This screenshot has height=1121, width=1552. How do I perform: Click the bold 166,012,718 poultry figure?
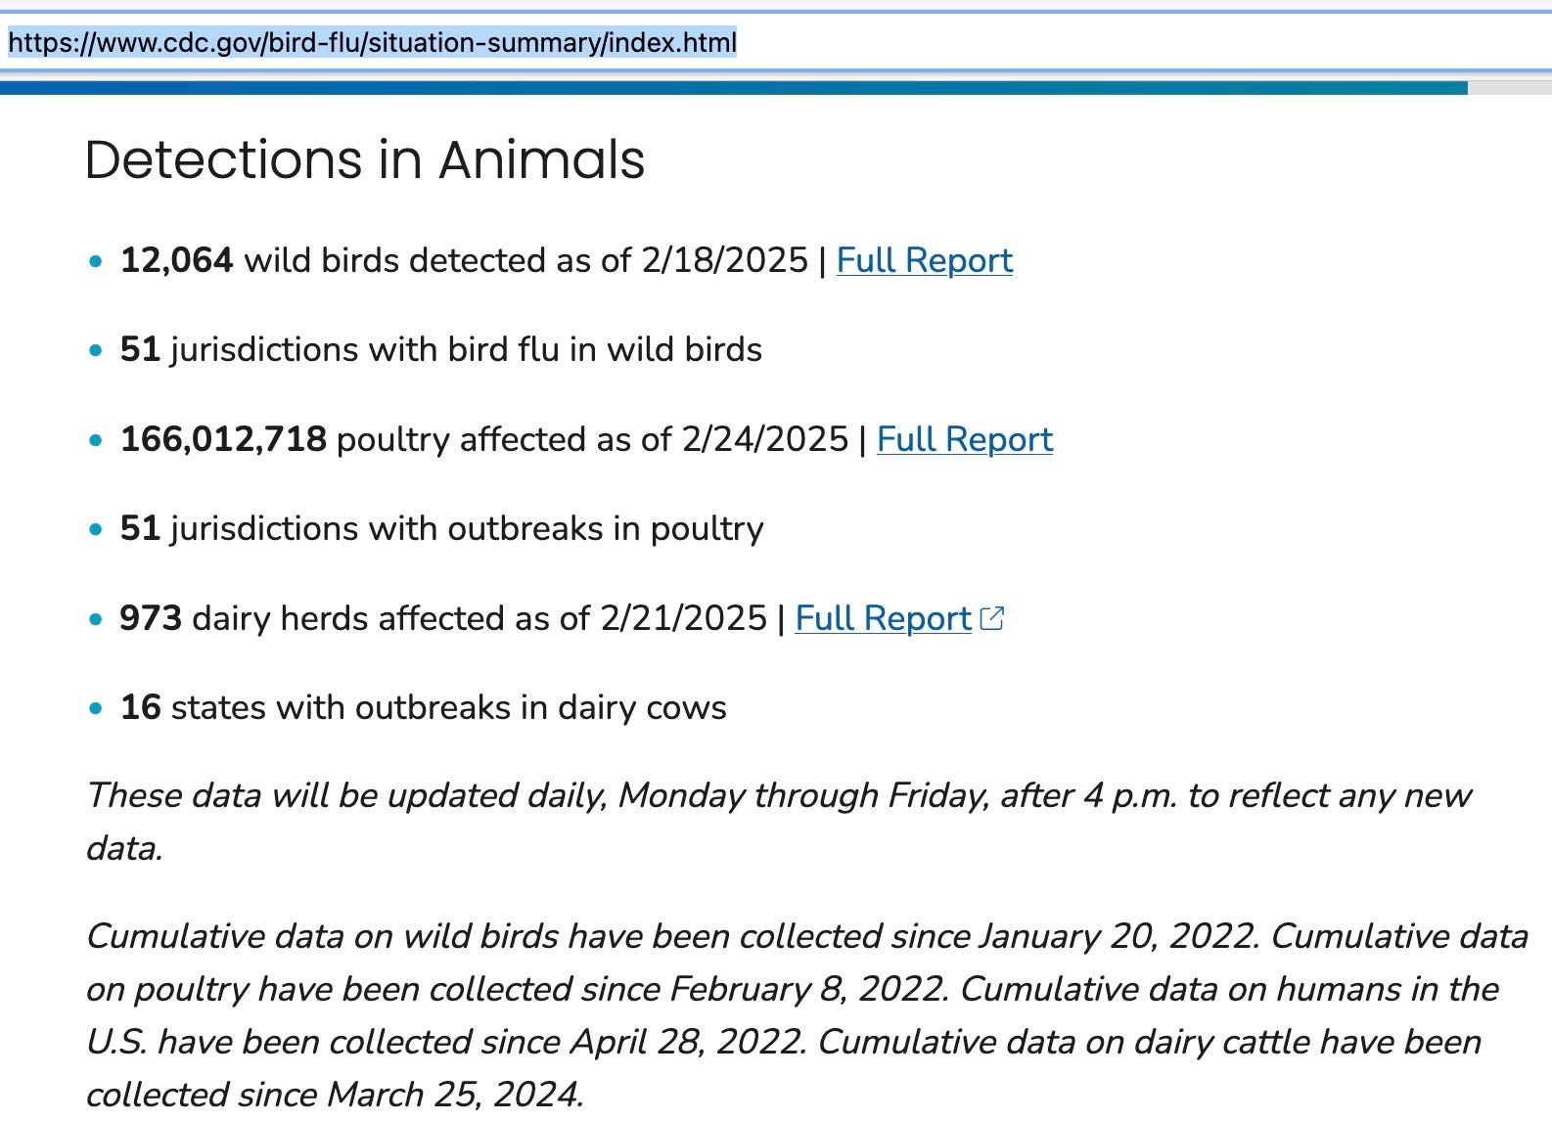click(x=223, y=439)
